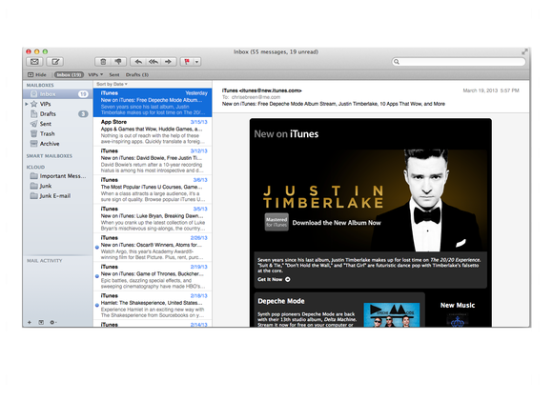Click the Mastered for iTunes badge
Image resolution: width=553 pixels, height=401 pixels.
click(276, 222)
